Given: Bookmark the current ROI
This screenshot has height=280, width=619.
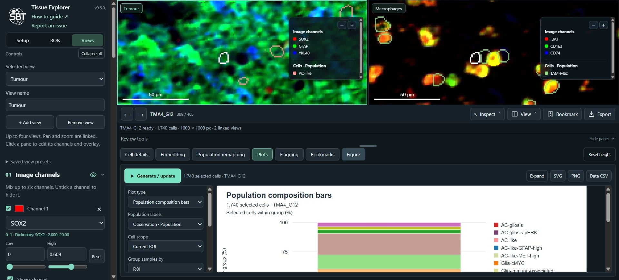Looking at the screenshot, I should tap(562, 114).
